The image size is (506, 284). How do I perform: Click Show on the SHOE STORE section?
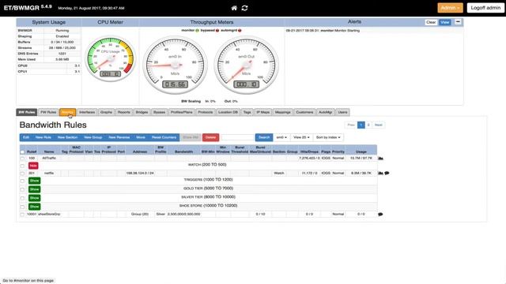pos(34,207)
